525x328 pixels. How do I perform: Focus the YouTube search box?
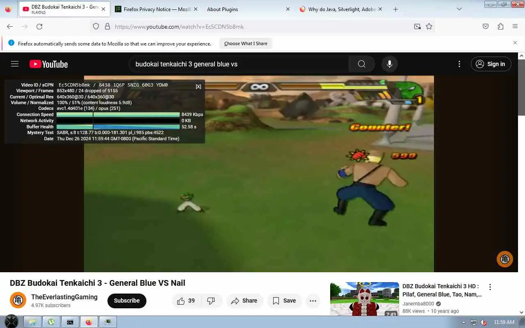click(x=239, y=64)
